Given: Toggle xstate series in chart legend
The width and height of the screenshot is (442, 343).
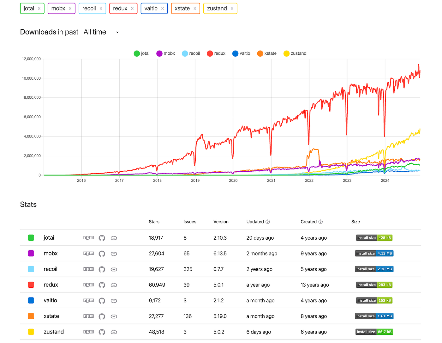Looking at the screenshot, I should [267, 53].
